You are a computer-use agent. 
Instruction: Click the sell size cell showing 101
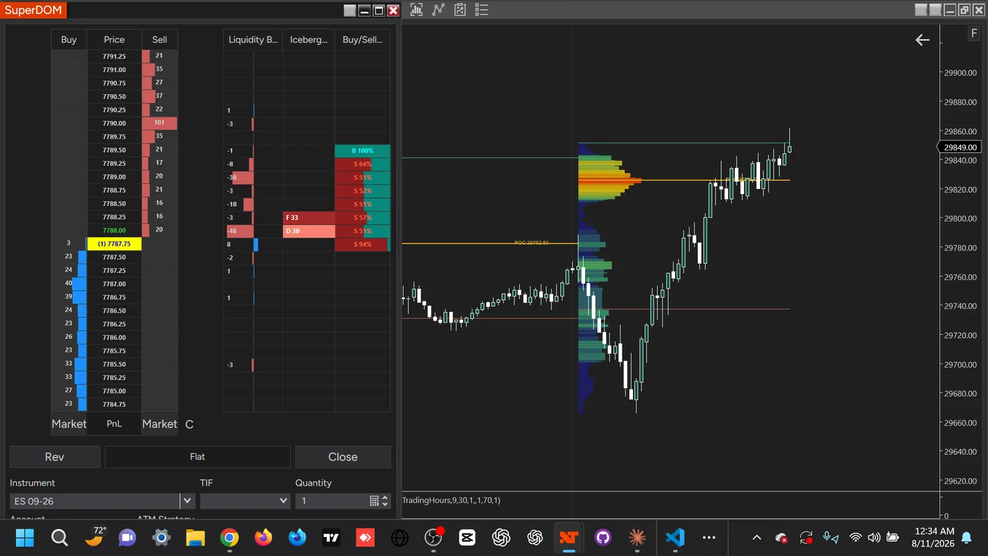pyautogui.click(x=159, y=123)
